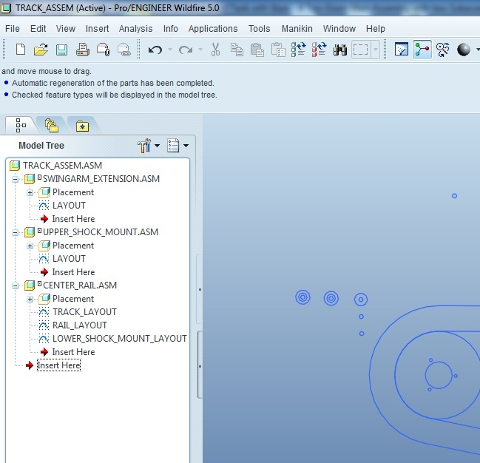The height and width of the screenshot is (463, 480).
Task: Search with the binoculars Find icon
Action: pos(340,50)
